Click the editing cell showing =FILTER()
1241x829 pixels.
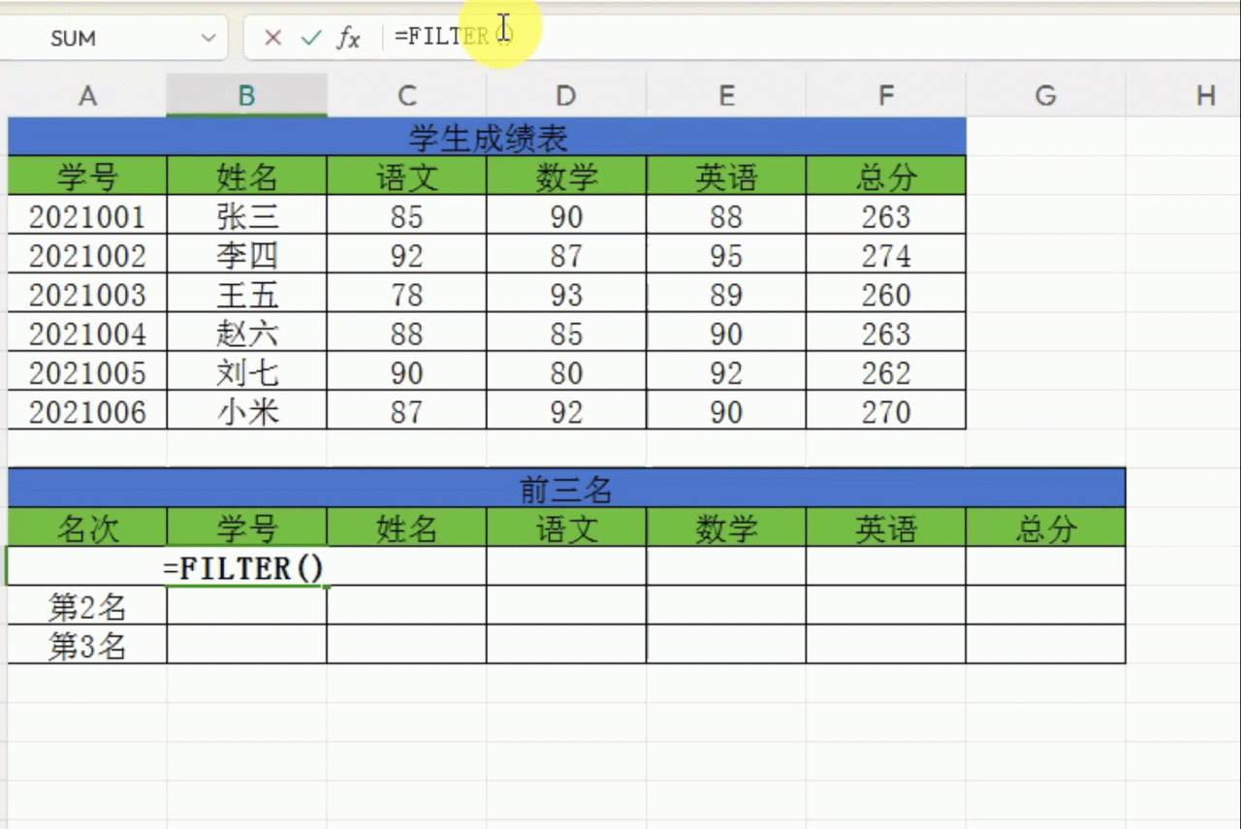(246, 566)
